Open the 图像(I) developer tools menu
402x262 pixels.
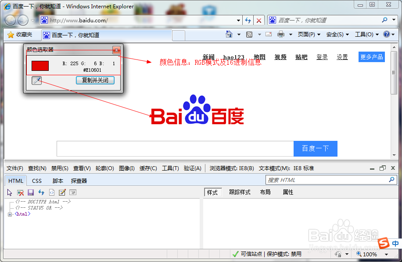[127, 168]
